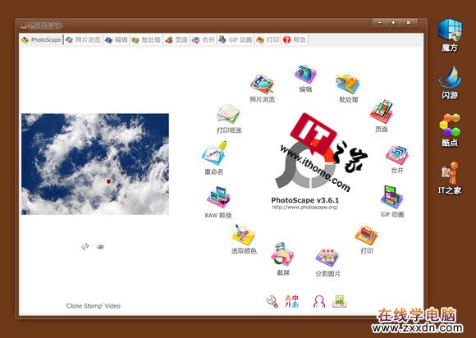Image resolution: width=476 pixels, height=338 pixels.
Task: Minimize the PhotoScape window
Action: [380, 22]
